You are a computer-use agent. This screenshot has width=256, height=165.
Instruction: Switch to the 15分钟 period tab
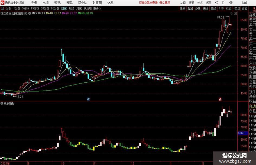coord(35,8)
